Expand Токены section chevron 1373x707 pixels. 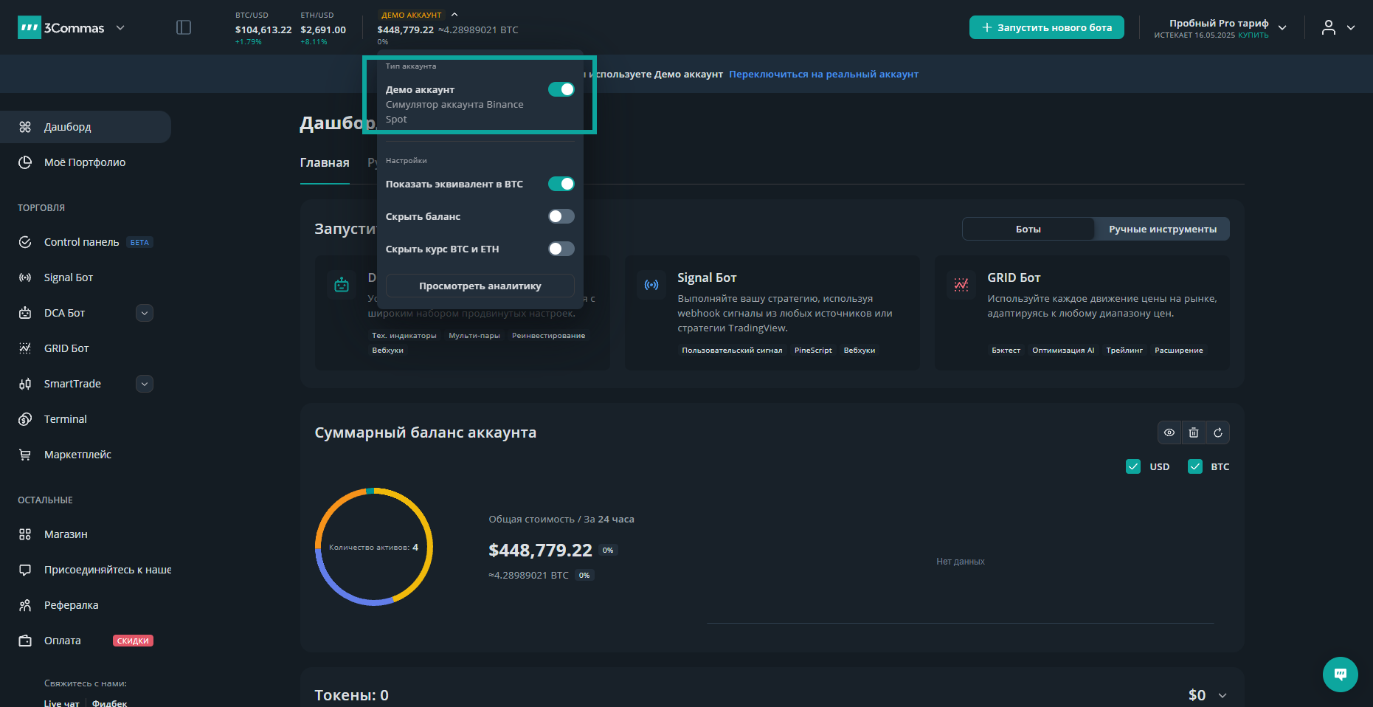[x=1222, y=695]
